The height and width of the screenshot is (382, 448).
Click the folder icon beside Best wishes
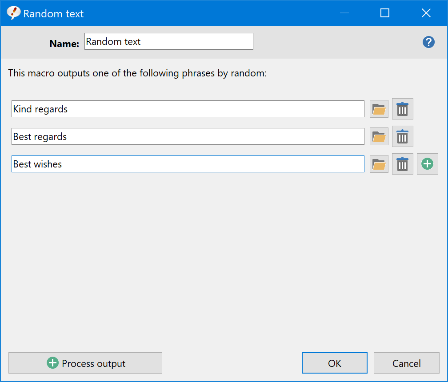379,164
